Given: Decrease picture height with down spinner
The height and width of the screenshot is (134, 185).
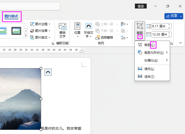Looking at the screenshot, I should [x=169, y=28].
